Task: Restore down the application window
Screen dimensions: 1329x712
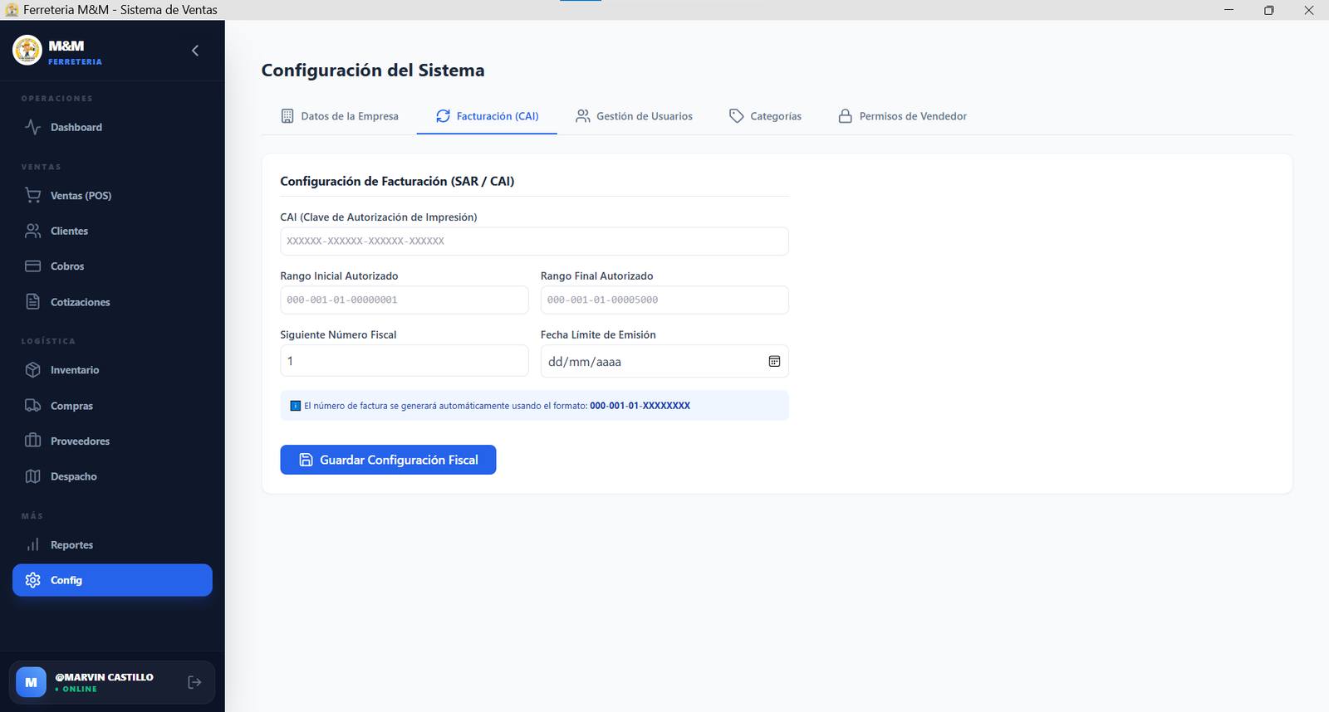Action: pyautogui.click(x=1268, y=10)
